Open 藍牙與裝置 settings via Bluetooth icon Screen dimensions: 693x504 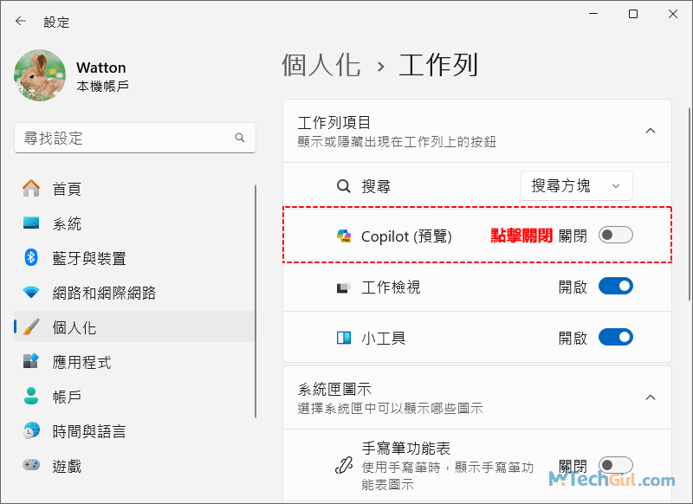[x=30, y=258]
